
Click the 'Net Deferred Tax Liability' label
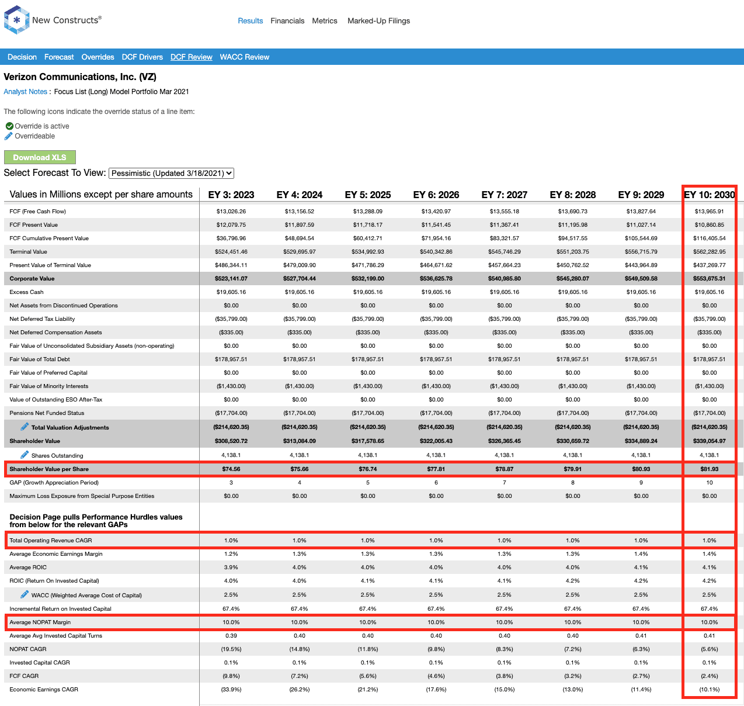pos(43,319)
